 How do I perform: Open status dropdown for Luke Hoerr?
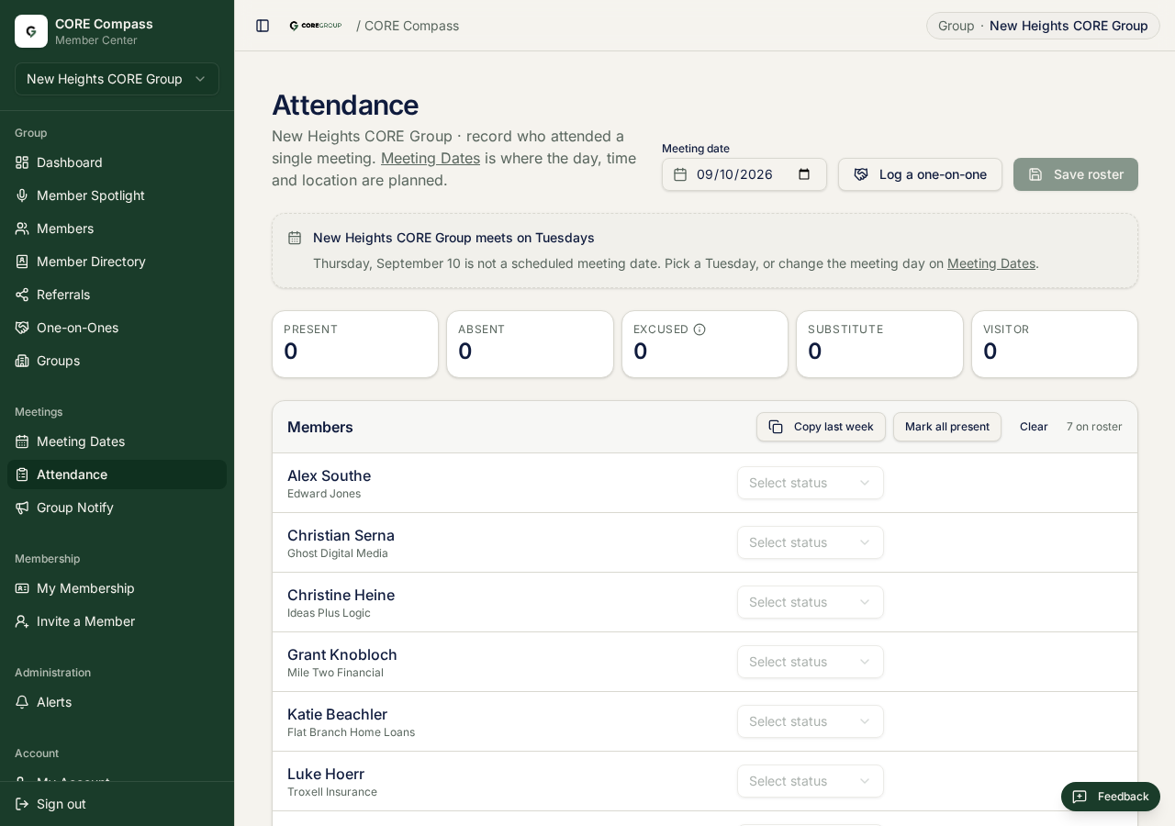(x=811, y=781)
